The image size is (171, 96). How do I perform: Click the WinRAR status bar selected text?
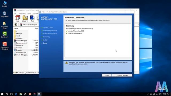[x=29, y=73]
